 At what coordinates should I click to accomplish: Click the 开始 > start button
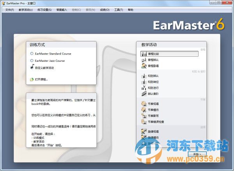[197, 154]
